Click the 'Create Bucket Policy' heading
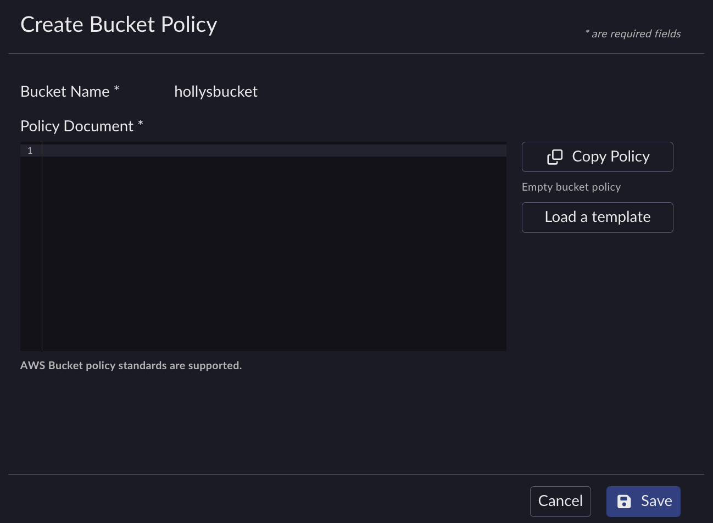Image resolution: width=713 pixels, height=523 pixels. (x=119, y=25)
